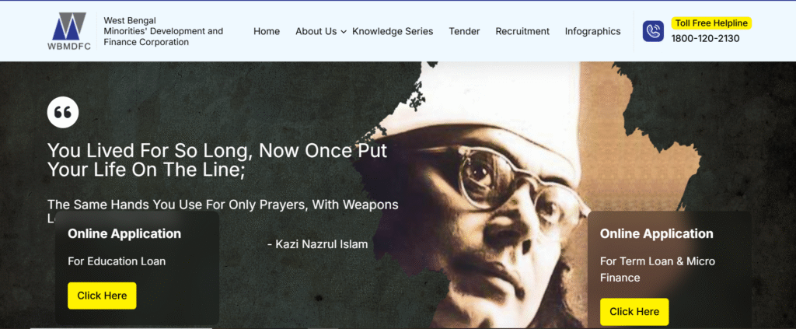Click the corporation name text beside logo

click(163, 31)
